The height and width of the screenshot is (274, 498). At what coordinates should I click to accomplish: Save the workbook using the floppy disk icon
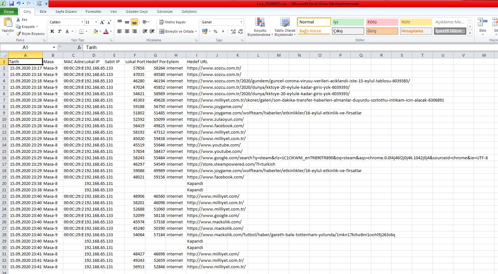click(x=12, y=4)
